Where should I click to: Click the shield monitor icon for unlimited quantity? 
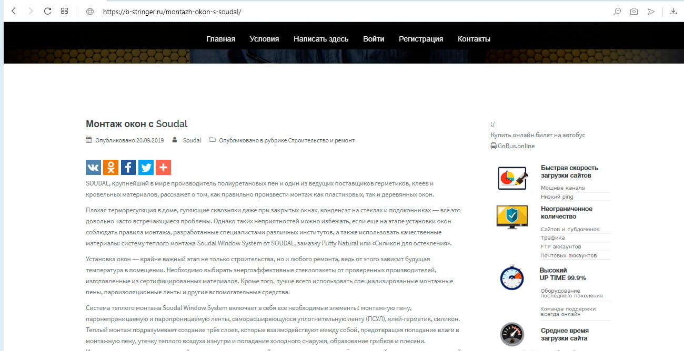(512, 216)
